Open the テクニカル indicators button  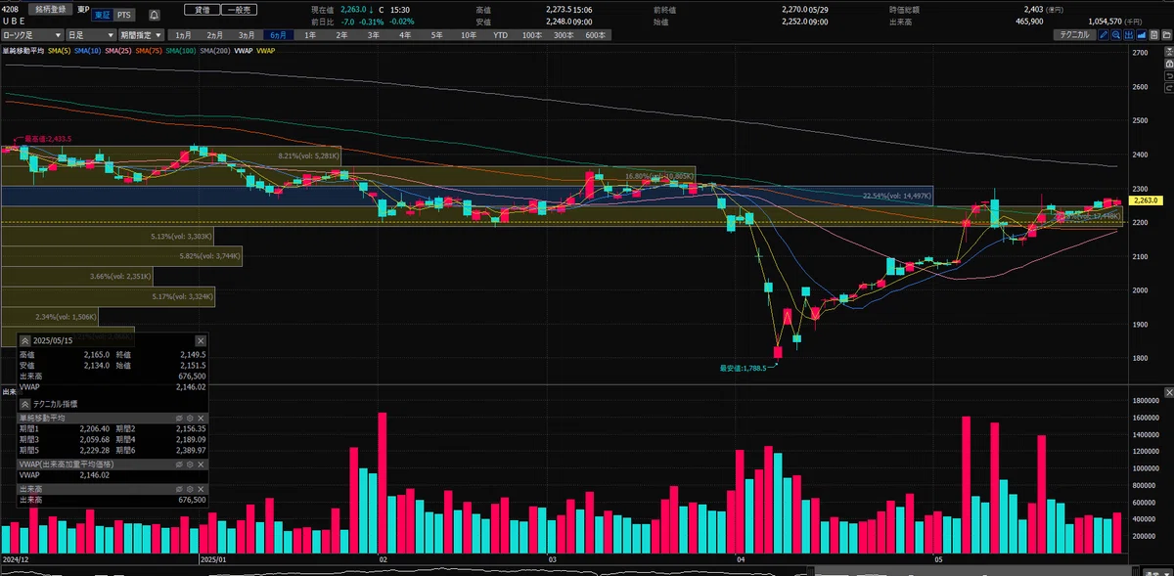click(1075, 35)
